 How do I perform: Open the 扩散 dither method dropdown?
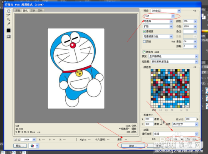[158, 26]
